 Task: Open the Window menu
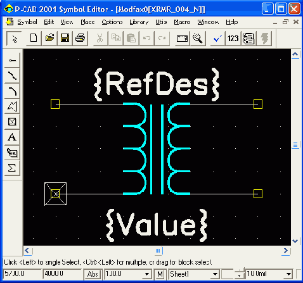tap(208, 22)
